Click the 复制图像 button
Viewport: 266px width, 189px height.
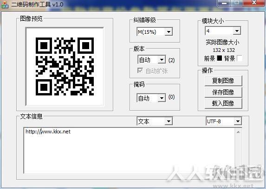tap(223, 81)
